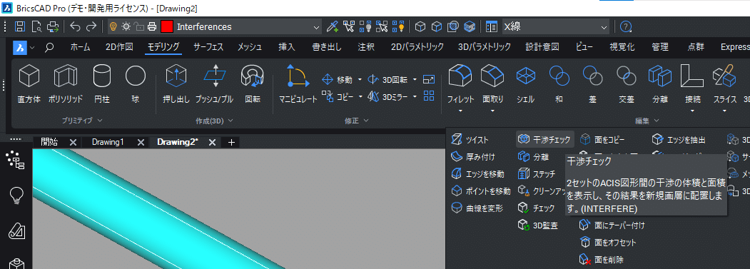Switch to the 注釈 ribbon tab
The width and height of the screenshot is (750, 269).
[366, 47]
